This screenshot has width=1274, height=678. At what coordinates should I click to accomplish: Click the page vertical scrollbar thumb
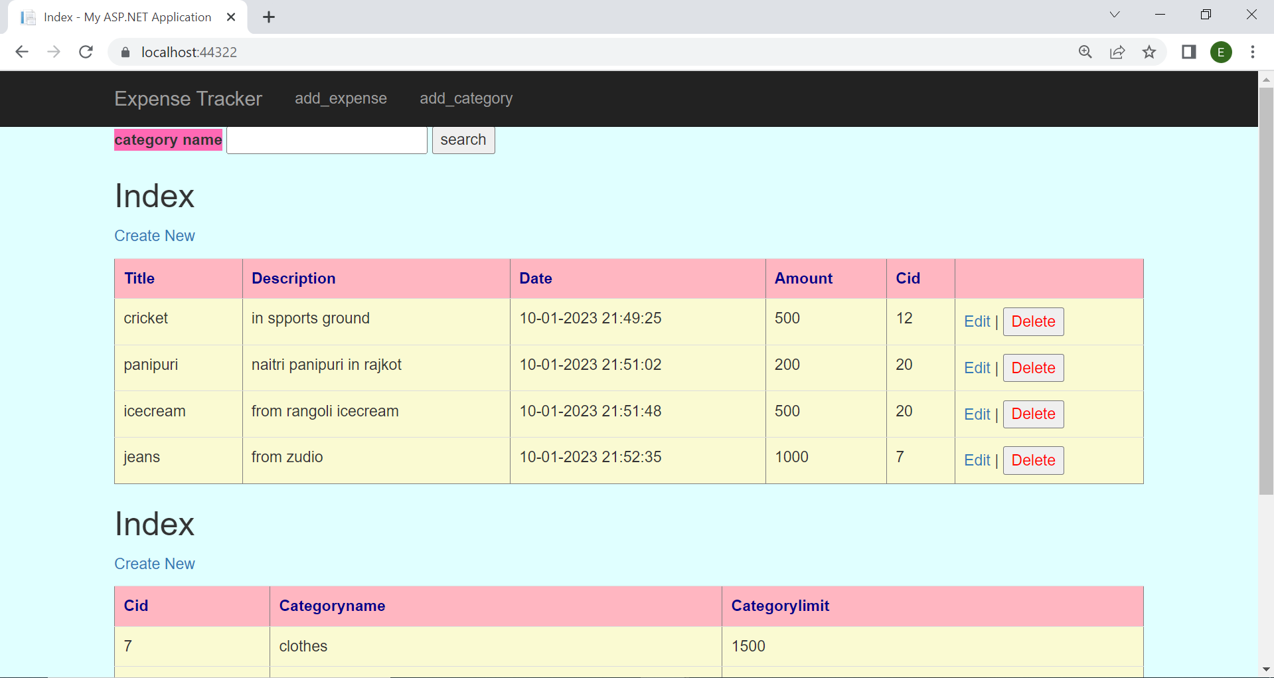tap(1266, 291)
